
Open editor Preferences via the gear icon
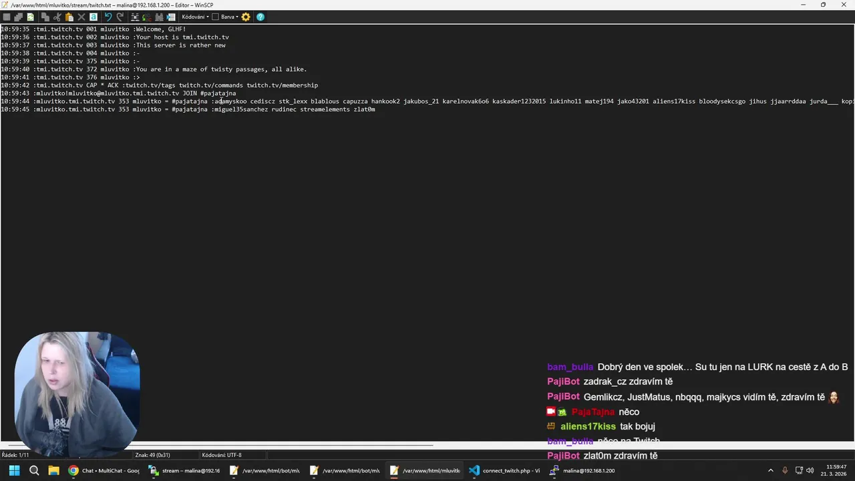(246, 17)
